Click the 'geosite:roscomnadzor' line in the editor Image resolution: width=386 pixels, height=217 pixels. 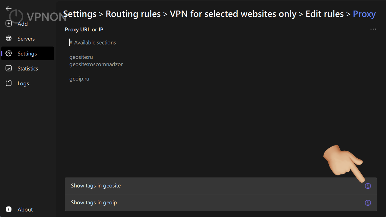coord(96,64)
